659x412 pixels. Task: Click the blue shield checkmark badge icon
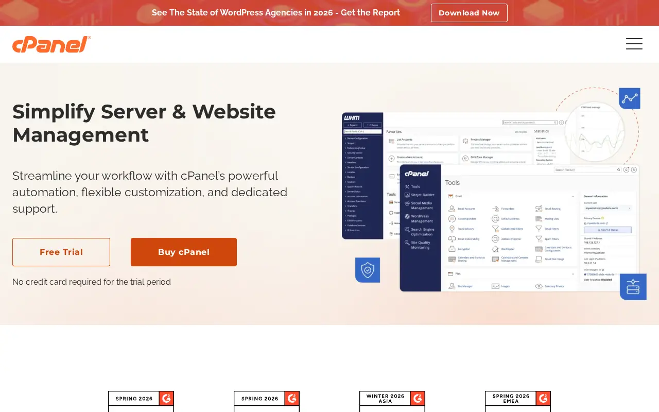[368, 270]
